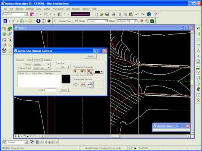The height and width of the screenshot is (151, 202).
Task: Click the Undo arrow icon
Action: (137, 14)
